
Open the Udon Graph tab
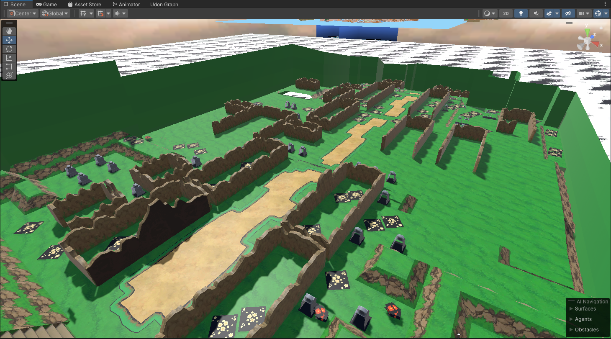click(164, 5)
